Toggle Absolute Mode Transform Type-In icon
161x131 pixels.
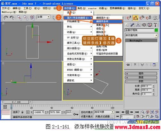tap(28, 112)
